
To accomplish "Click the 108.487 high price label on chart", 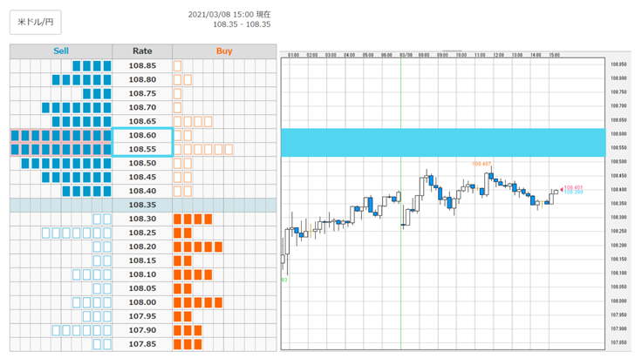I will pyautogui.click(x=481, y=164).
